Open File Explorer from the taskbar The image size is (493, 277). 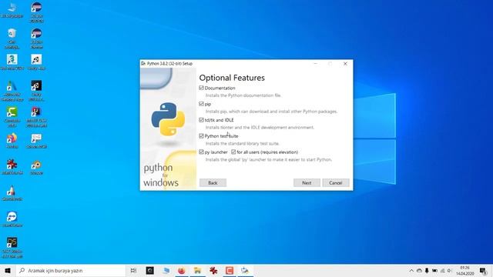pos(197,270)
